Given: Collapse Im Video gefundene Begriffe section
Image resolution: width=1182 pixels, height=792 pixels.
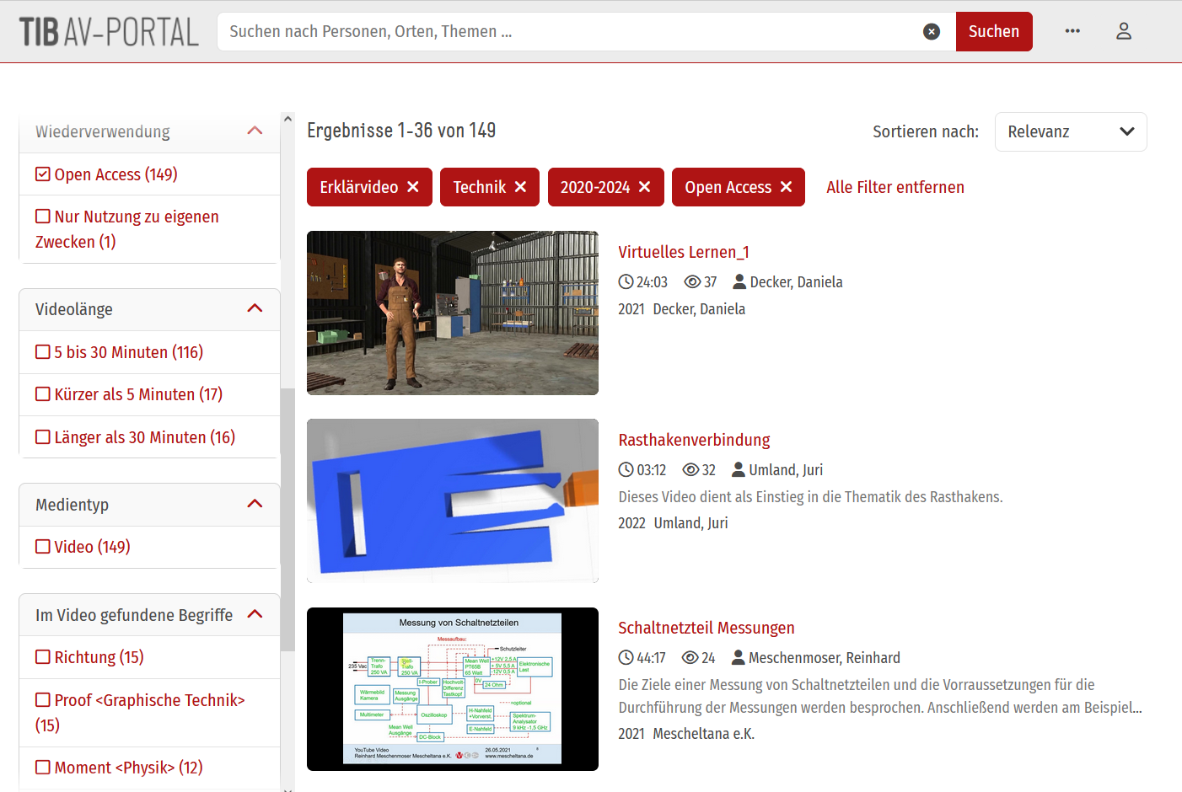Looking at the screenshot, I should click(255, 614).
